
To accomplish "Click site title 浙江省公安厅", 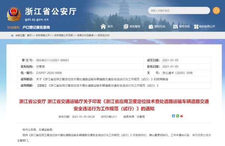I will [51, 12].
